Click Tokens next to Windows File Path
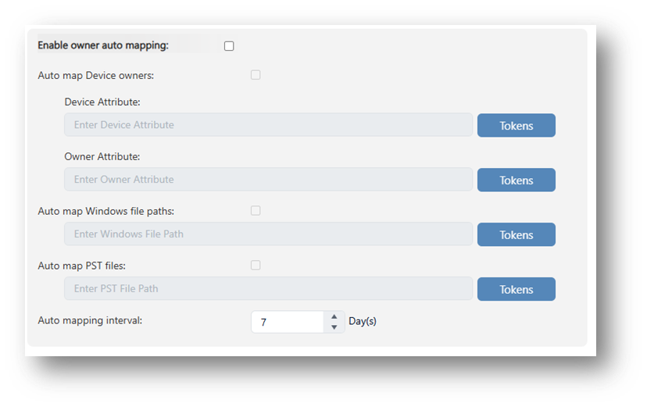Viewport: 647px width, 407px height. (x=516, y=235)
